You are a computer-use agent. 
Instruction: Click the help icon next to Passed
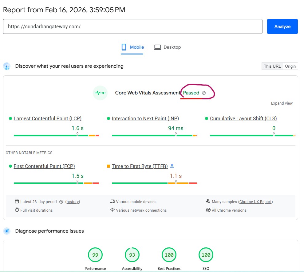coord(204,93)
